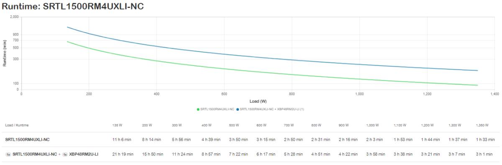The image size is (502, 165).
Task: Click the 800 tick on the load axis
Action: pyautogui.click(x=292, y=94)
